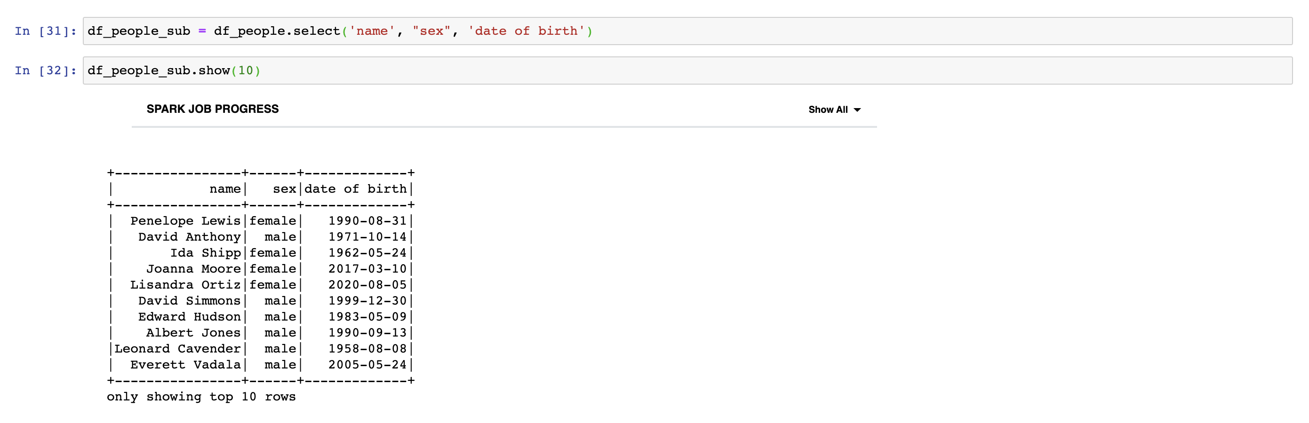This screenshot has width=1309, height=423.
Task: Click the 'date of birth' string in code
Action: click(526, 31)
